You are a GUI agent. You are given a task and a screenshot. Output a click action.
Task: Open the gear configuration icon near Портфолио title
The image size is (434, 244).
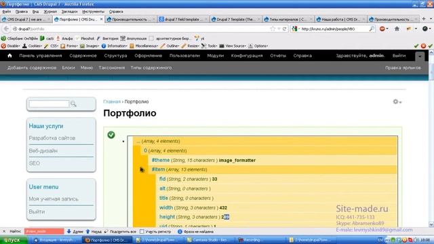pos(397,102)
